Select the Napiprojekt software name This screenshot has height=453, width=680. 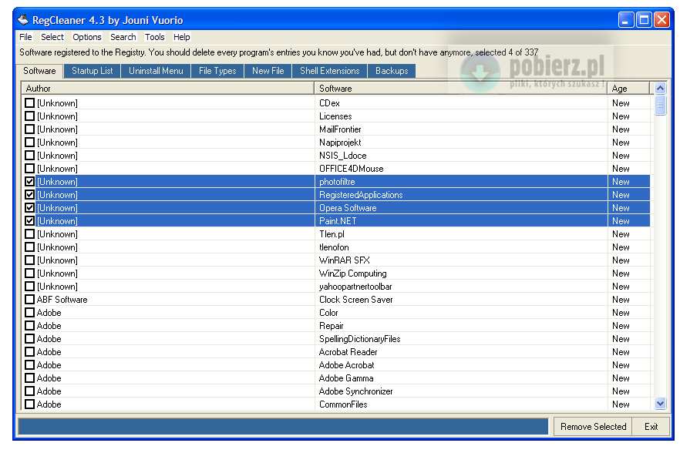point(340,143)
